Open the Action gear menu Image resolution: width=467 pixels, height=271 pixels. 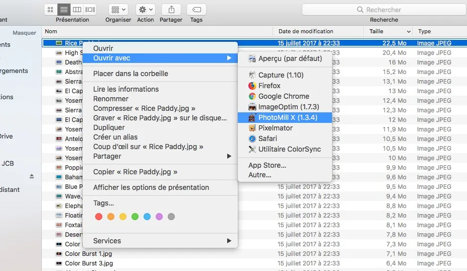tap(146, 10)
